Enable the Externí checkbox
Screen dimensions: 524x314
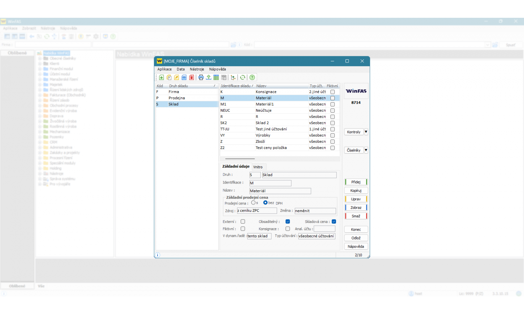[x=243, y=222]
